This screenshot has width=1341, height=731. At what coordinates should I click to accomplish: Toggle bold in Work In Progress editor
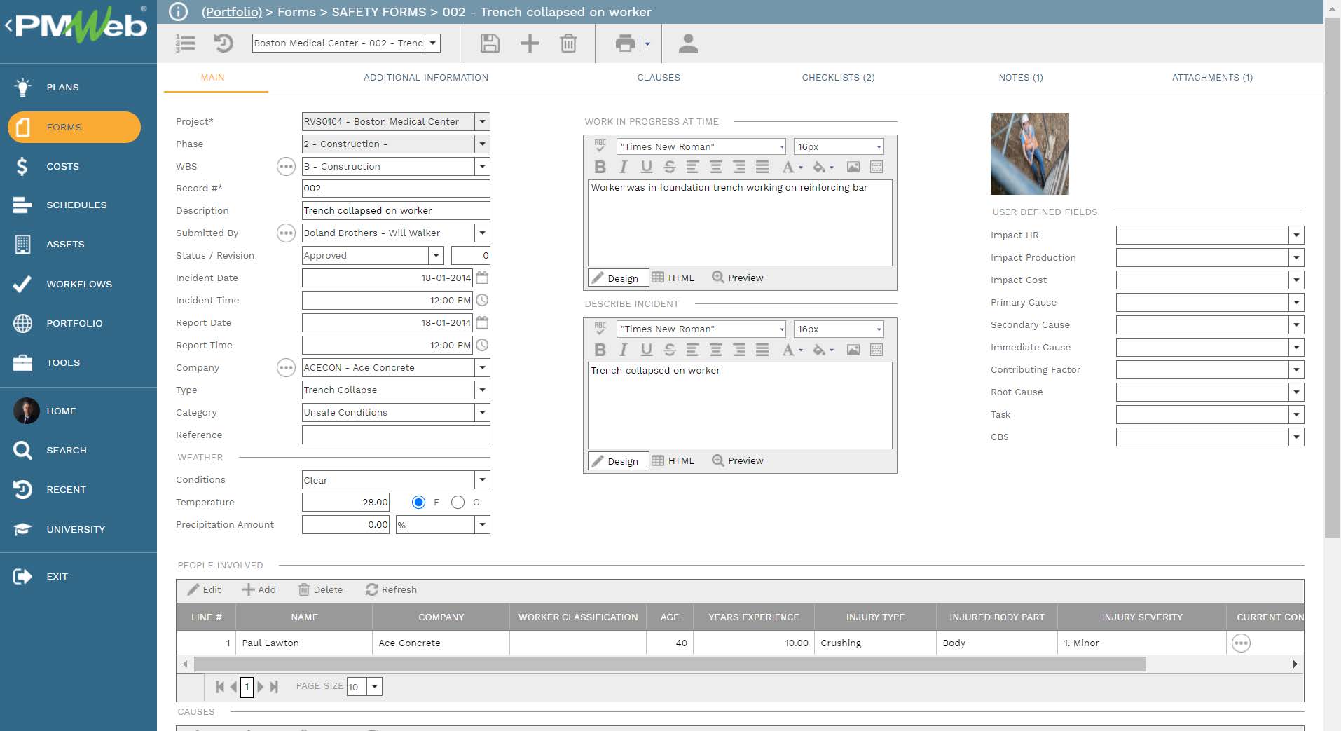coord(600,167)
